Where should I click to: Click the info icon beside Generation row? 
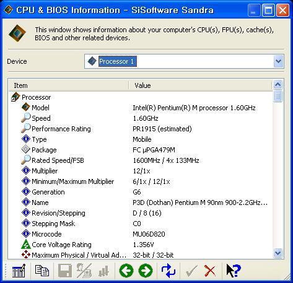tap(26, 191)
